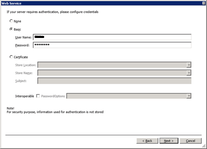
Task: Close the Web Service dialog
Action: click(x=204, y=3)
